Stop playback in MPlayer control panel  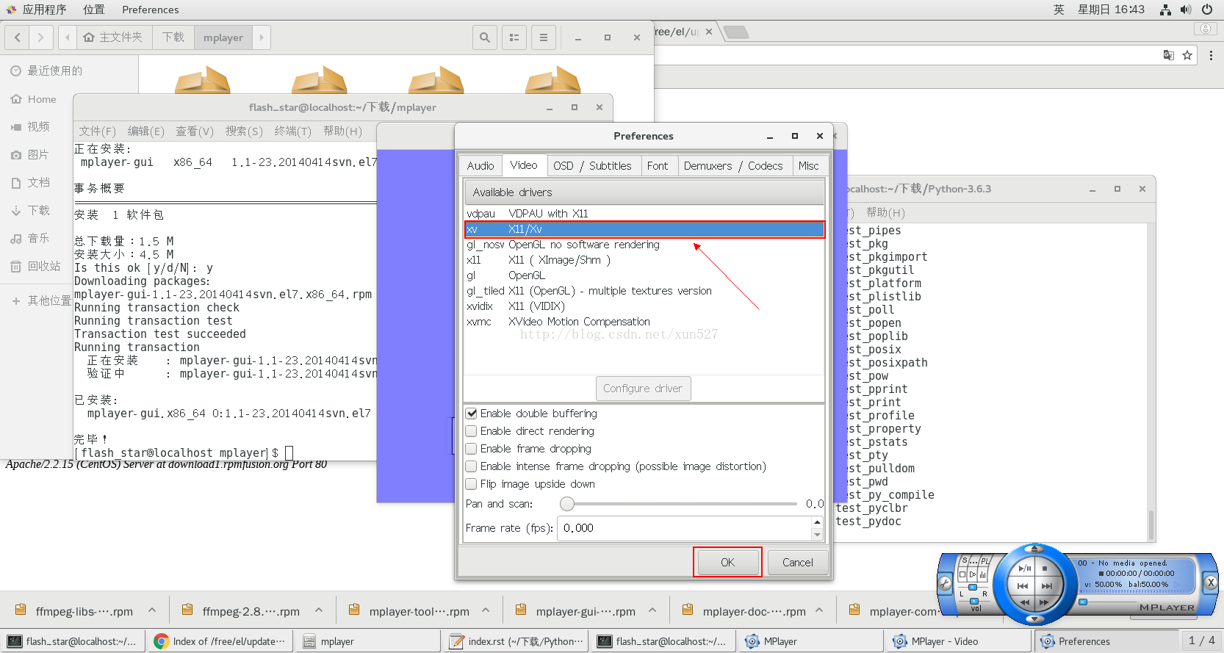pyautogui.click(x=1045, y=569)
